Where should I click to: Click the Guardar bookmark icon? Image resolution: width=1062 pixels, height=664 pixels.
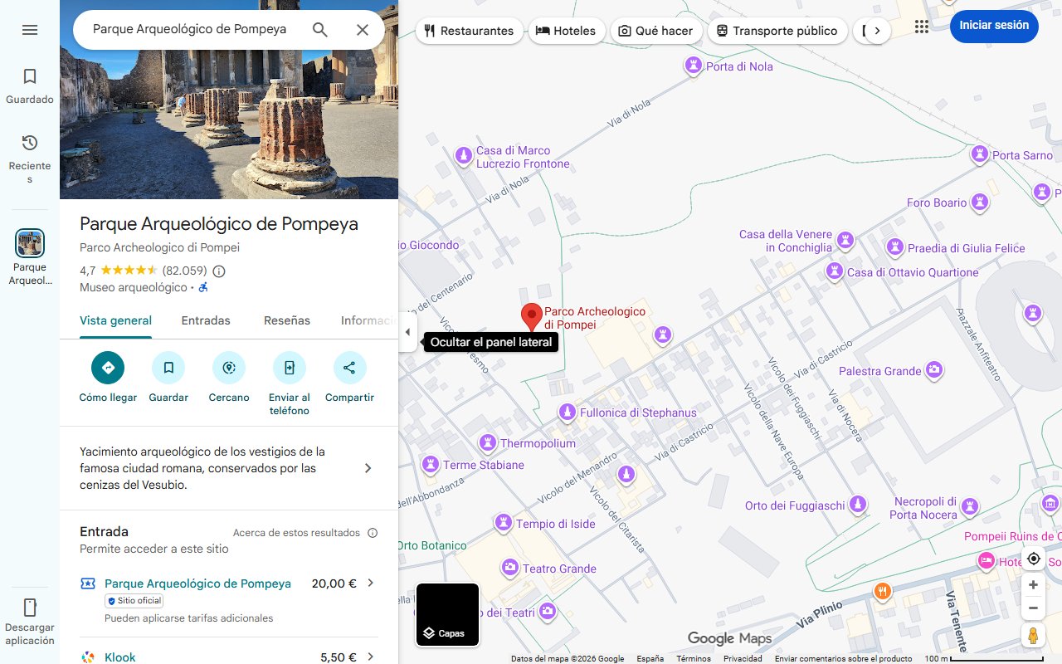(x=168, y=367)
